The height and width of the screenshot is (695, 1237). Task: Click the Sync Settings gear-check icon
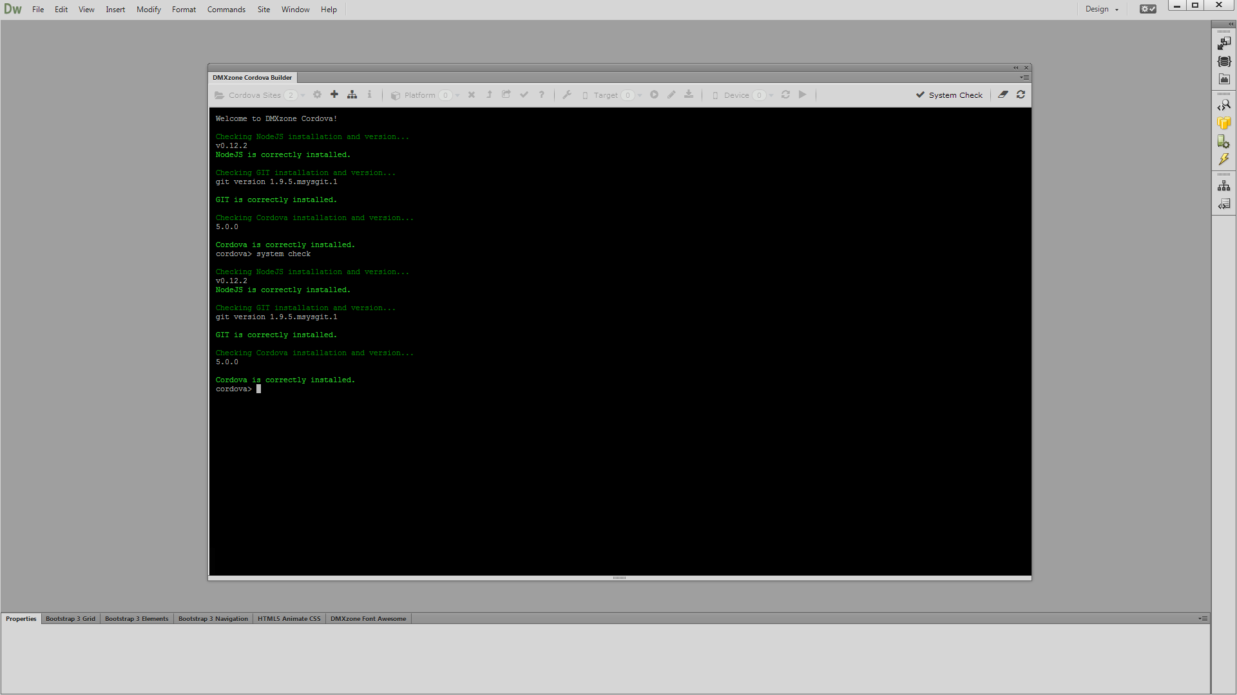(x=1147, y=9)
